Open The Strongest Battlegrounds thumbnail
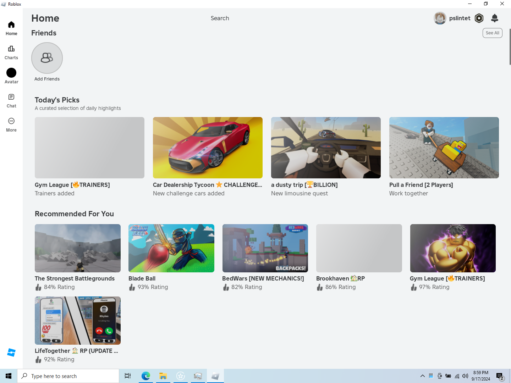 pos(78,248)
